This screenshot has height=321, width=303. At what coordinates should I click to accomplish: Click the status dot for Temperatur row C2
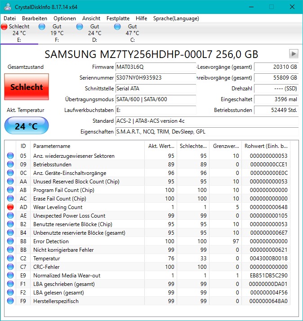click(10, 259)
